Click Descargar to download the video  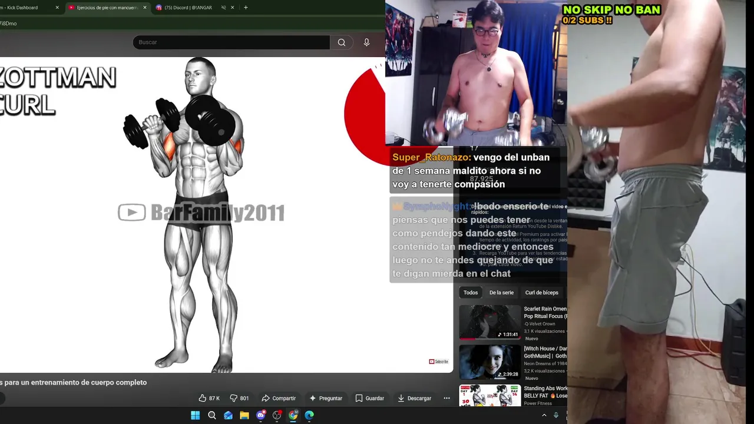(414, 398)
